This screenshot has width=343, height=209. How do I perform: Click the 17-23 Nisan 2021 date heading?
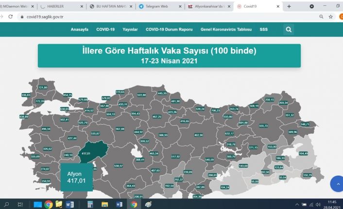[x=169, y=61]
